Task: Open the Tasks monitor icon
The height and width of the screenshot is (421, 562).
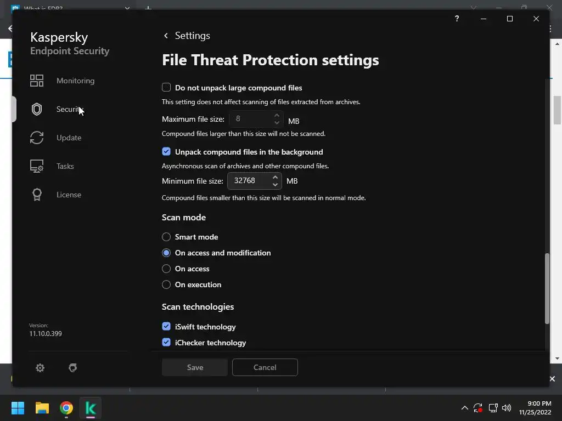Action: click(37, 166)
